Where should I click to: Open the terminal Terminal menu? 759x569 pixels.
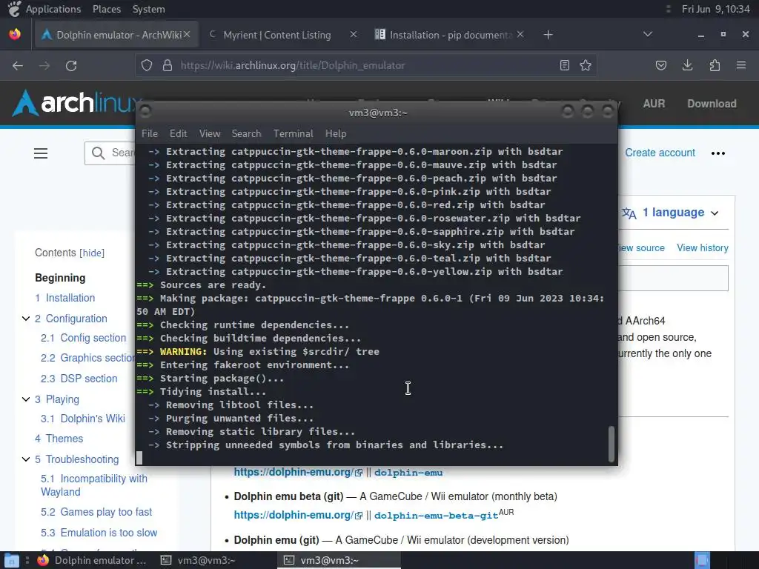point(294,133)
